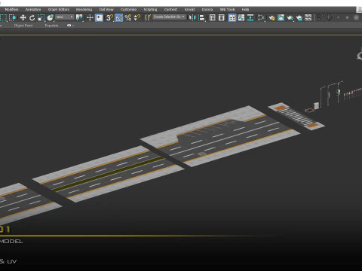Toggle the Layer Explorer
This screenshot has height=271, width=362.
tap(222, 17)
